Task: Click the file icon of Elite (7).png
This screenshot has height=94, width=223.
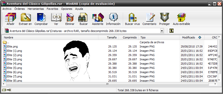Action: 5,76
